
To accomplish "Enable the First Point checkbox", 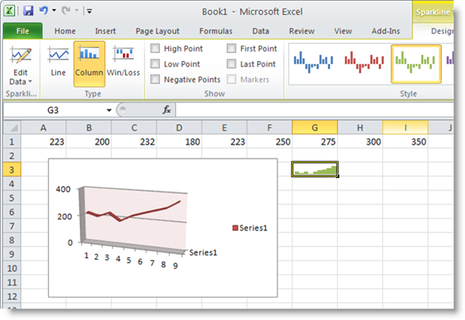I will [x=232, y=49].
